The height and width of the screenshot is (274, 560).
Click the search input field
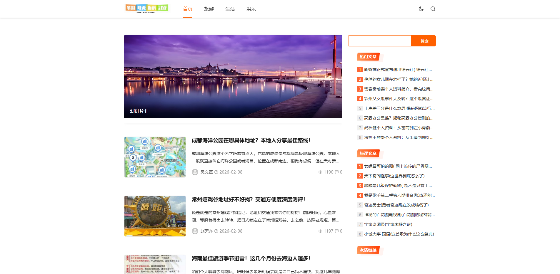[x=380, y=41]
